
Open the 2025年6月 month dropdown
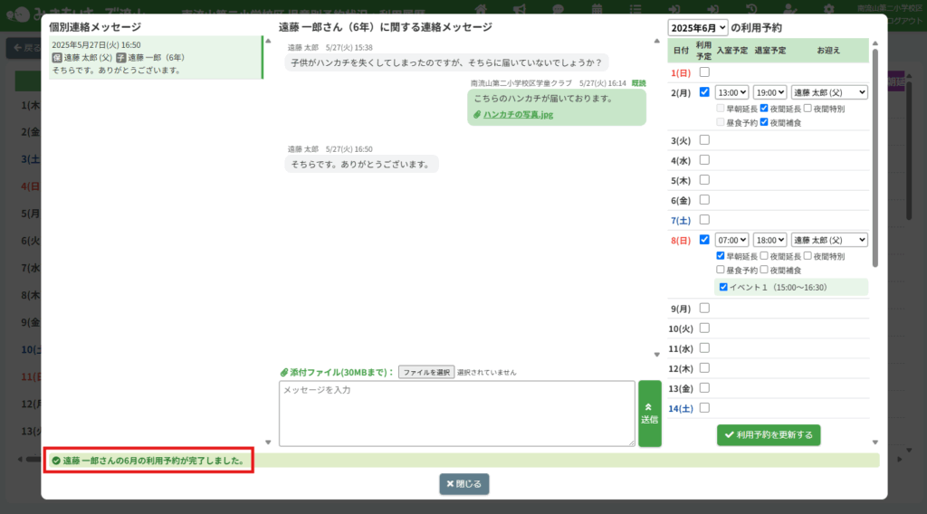698,28
